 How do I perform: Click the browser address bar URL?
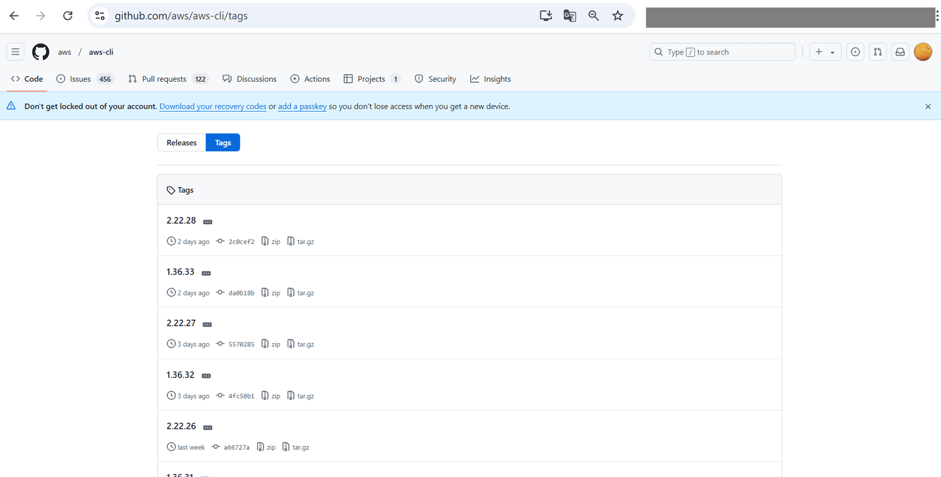[x=181, y=16]
